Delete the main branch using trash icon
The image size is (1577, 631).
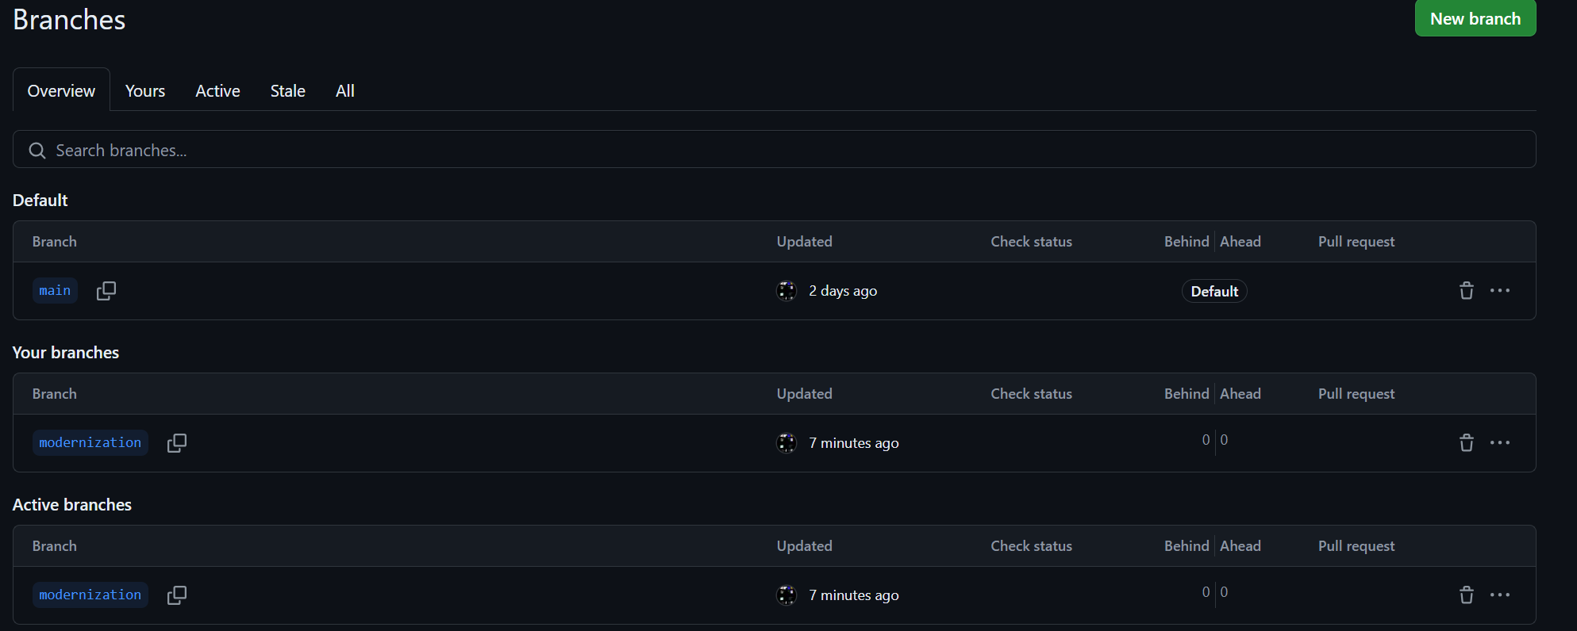click(1467, 291)
